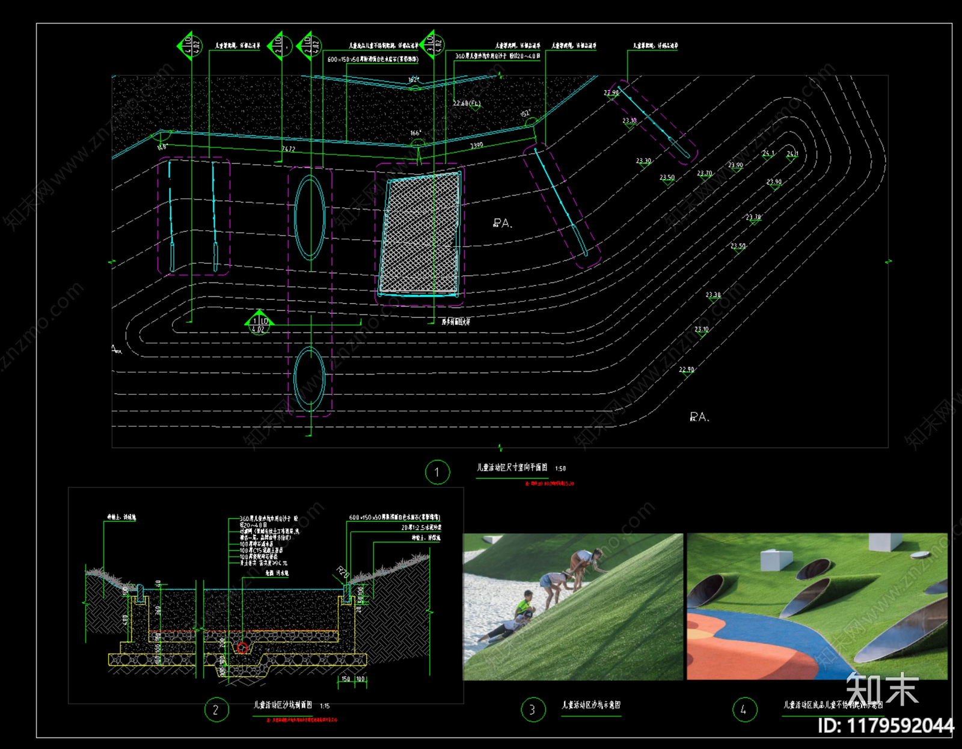Select the cross-hatched climbing net rectangle
962x749 pixels.
pos(420,235)
